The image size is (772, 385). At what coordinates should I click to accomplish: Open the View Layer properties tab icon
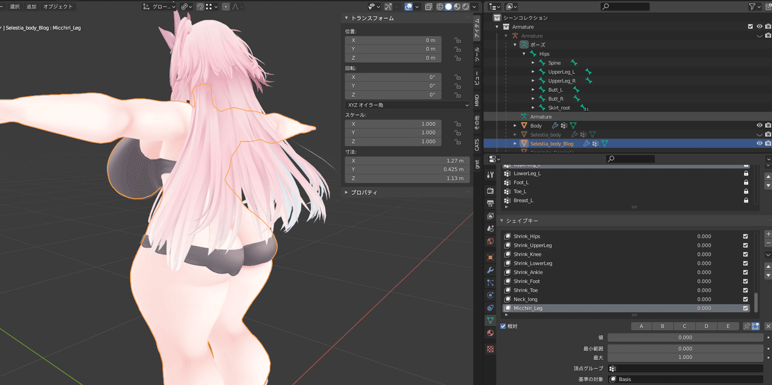pyautogui.click(x=490, y=216)
